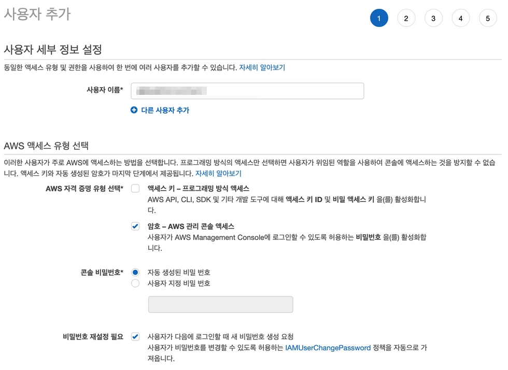Click the 사용자 지정 비밀 번호 label text
Screen dimensions: 508x370
179,283
